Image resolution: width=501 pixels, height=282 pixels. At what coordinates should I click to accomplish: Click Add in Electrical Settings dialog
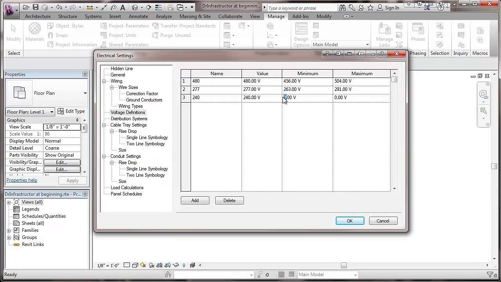(x=195, y=201)
